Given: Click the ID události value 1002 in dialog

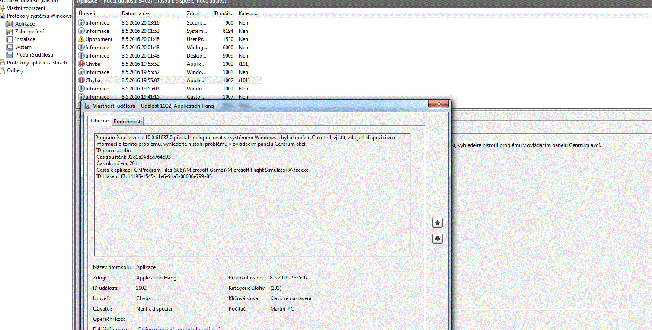Looking at the screenshot, I should point(141,288).
